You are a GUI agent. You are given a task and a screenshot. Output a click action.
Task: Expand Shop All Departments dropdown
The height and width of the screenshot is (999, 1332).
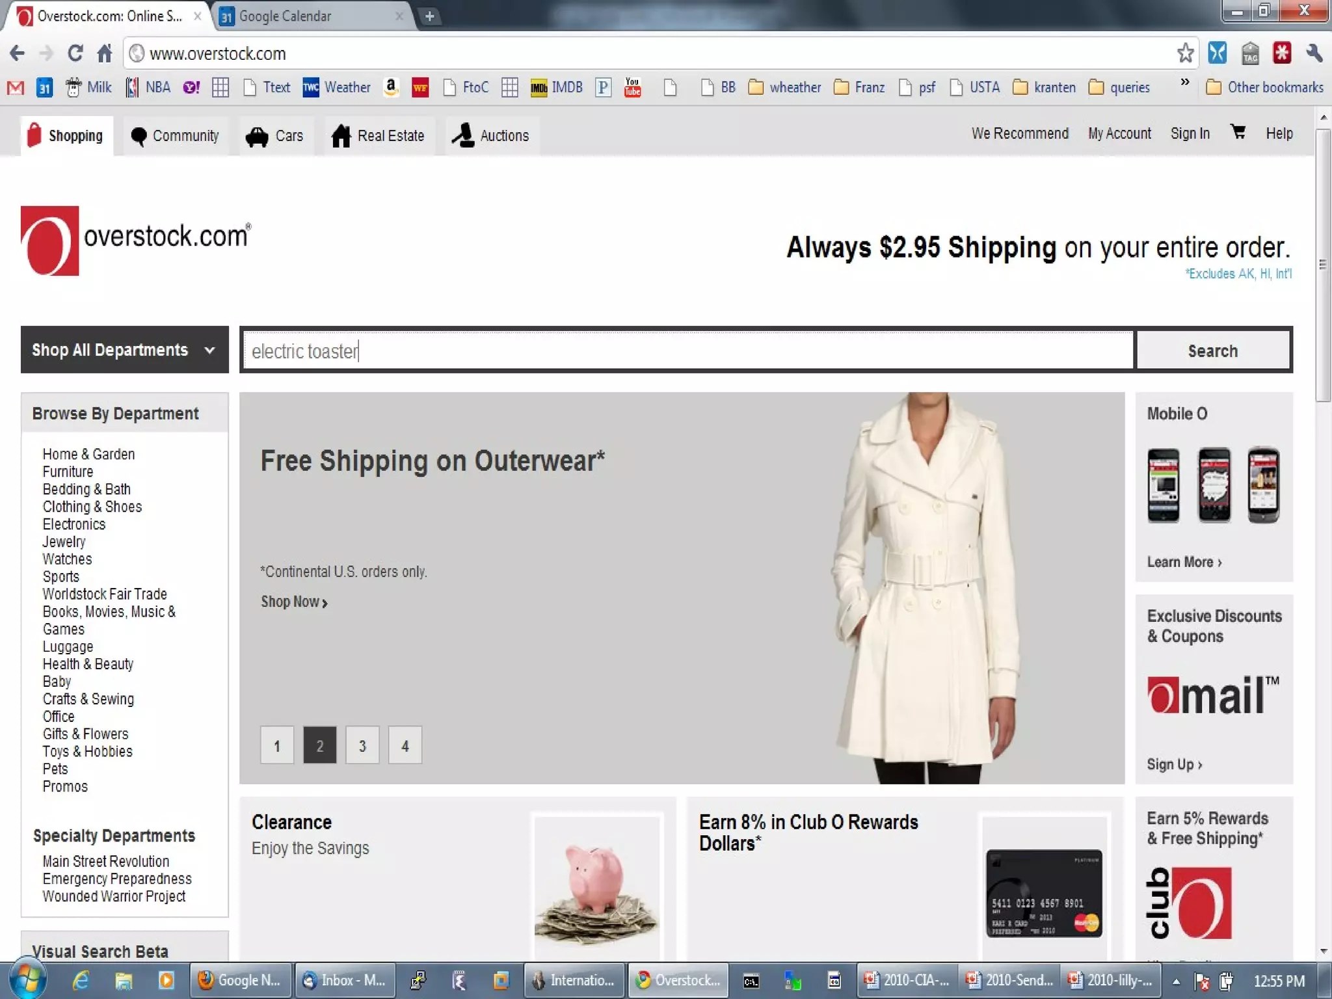pyautogui.click(x=124, y=350)
